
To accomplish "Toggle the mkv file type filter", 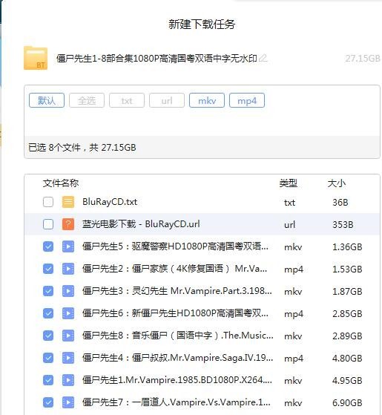I will pyautogui.click(x=207, y=100).
